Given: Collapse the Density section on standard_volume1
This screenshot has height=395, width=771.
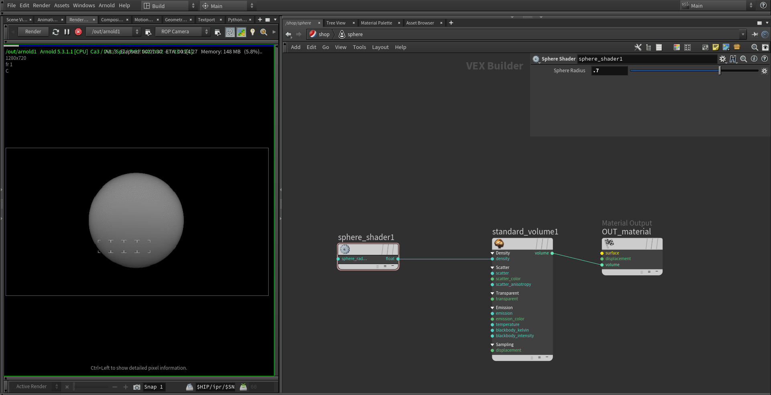Looking at the screenshot, I should (492, 253).
